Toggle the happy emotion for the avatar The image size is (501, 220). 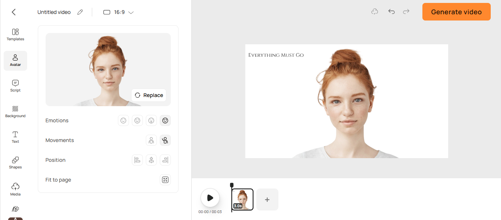click(137, 120)
